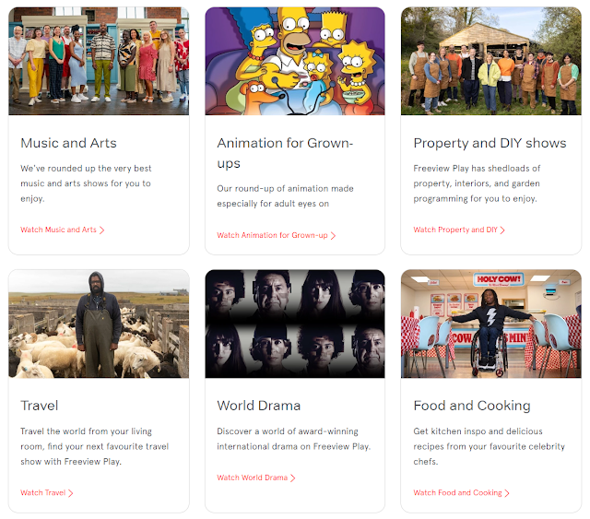Select the World Drama faces thumbnail
The width and height of the screenshot is (590, 519).
[x=295, y=324]
